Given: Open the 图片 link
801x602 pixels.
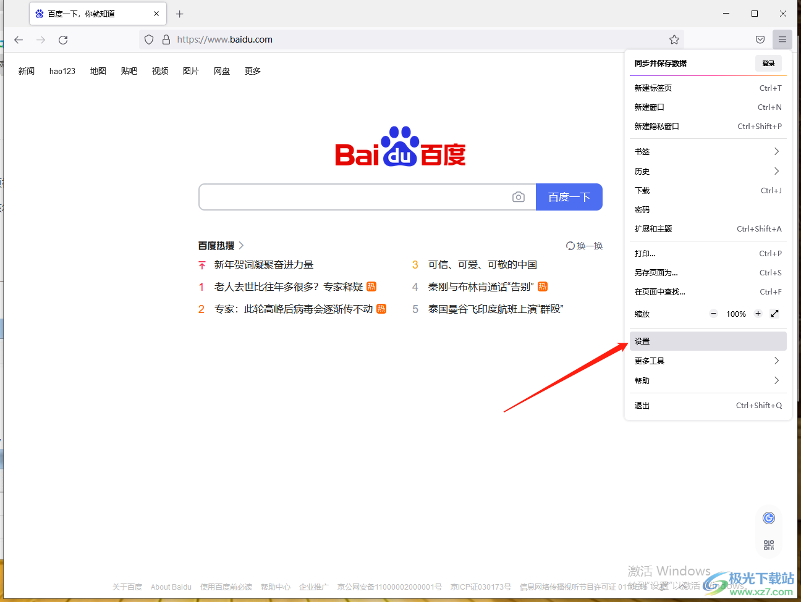Looking at the screenshot, I should [191, 71].
